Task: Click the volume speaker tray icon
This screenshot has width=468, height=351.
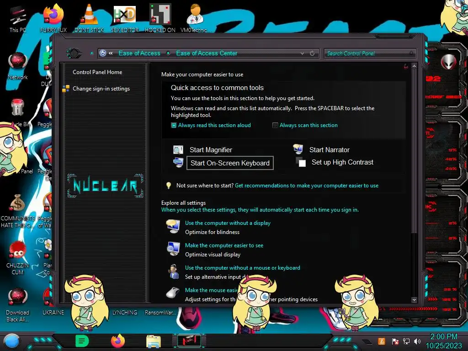Action: pos(417,341)
